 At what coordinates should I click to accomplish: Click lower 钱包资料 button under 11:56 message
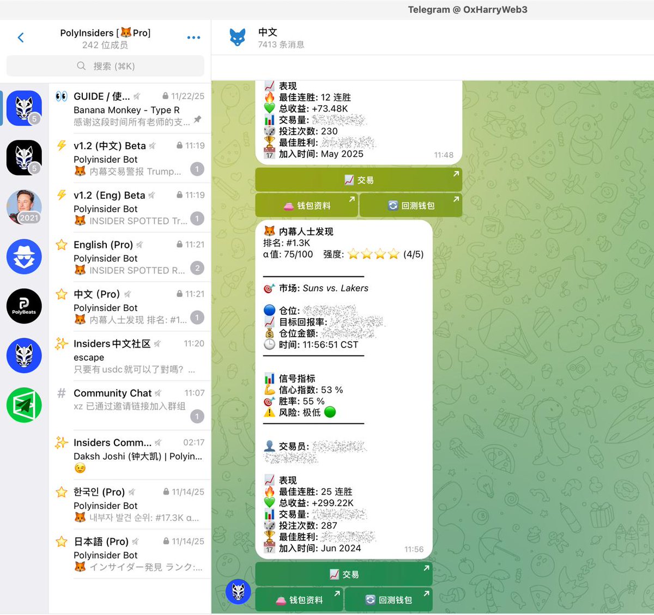299,600
